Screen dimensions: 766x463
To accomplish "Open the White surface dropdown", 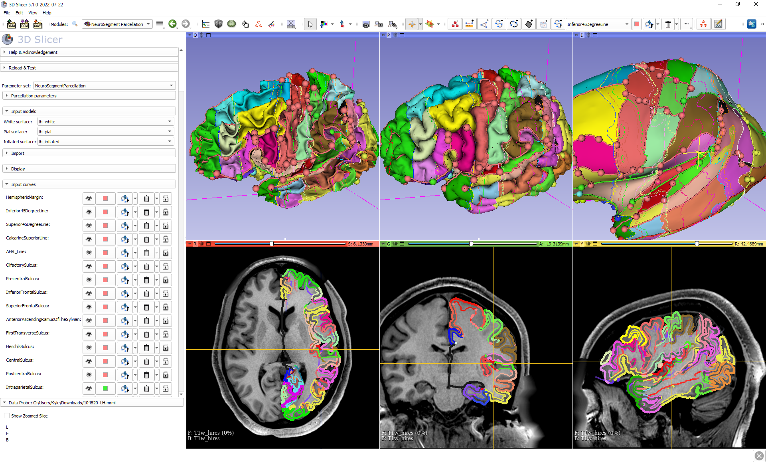I will pos(106,121).
